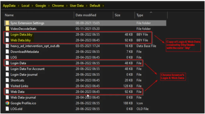Sort files by Name column header
This screenshot has height=114, width=205.
pyautogui.click(x=9, y=15)
